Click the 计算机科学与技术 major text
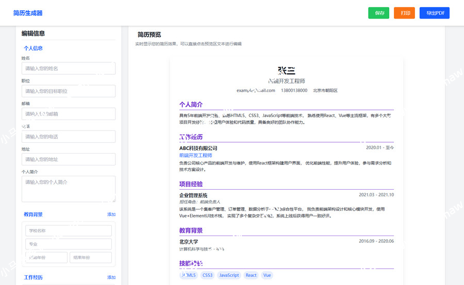 pyautogui.click(x=195, y=249)
